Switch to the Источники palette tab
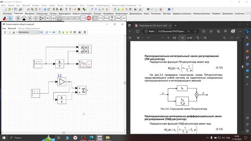This screenshot has height=141, width=251. pos(7,14)
